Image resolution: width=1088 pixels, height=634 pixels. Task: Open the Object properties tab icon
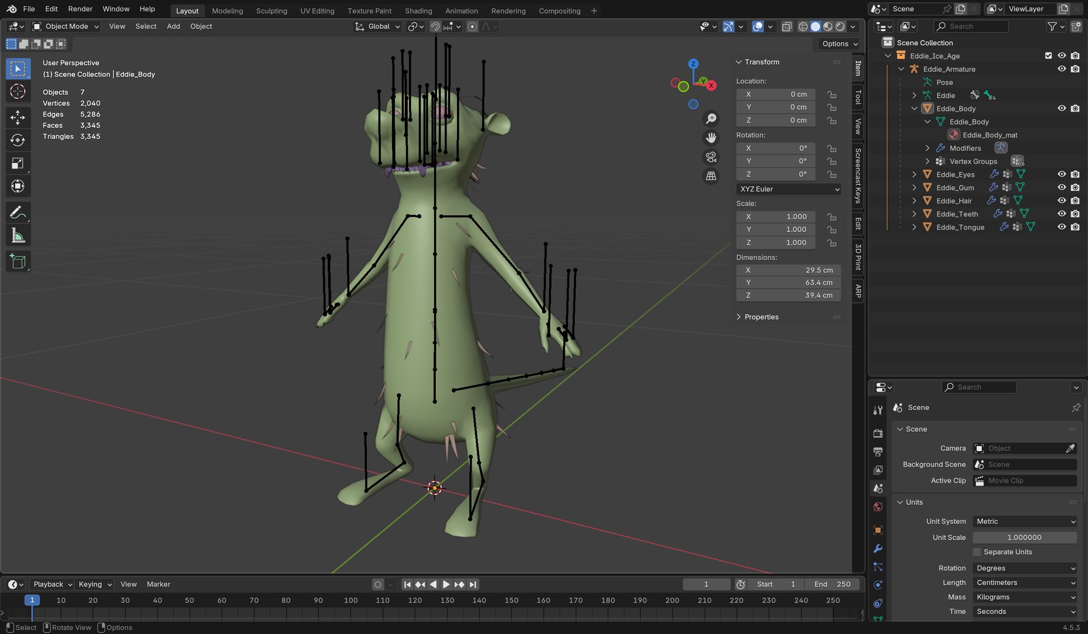coord(878,530)
